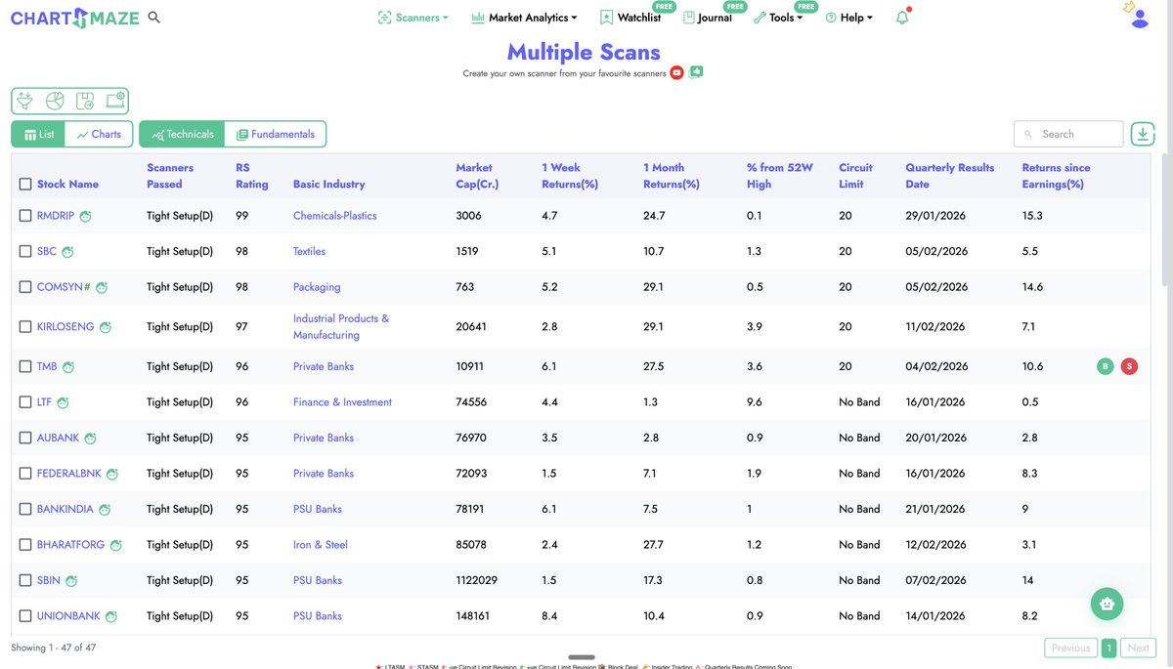Open the laptop gear settings icon
The image size is (1173, 669).
(x=114, y=101)
